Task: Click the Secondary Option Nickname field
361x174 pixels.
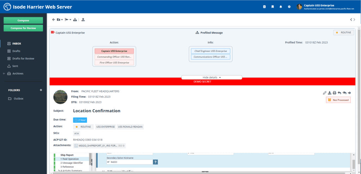Action: pyautogui.click(x=129, y=162)
